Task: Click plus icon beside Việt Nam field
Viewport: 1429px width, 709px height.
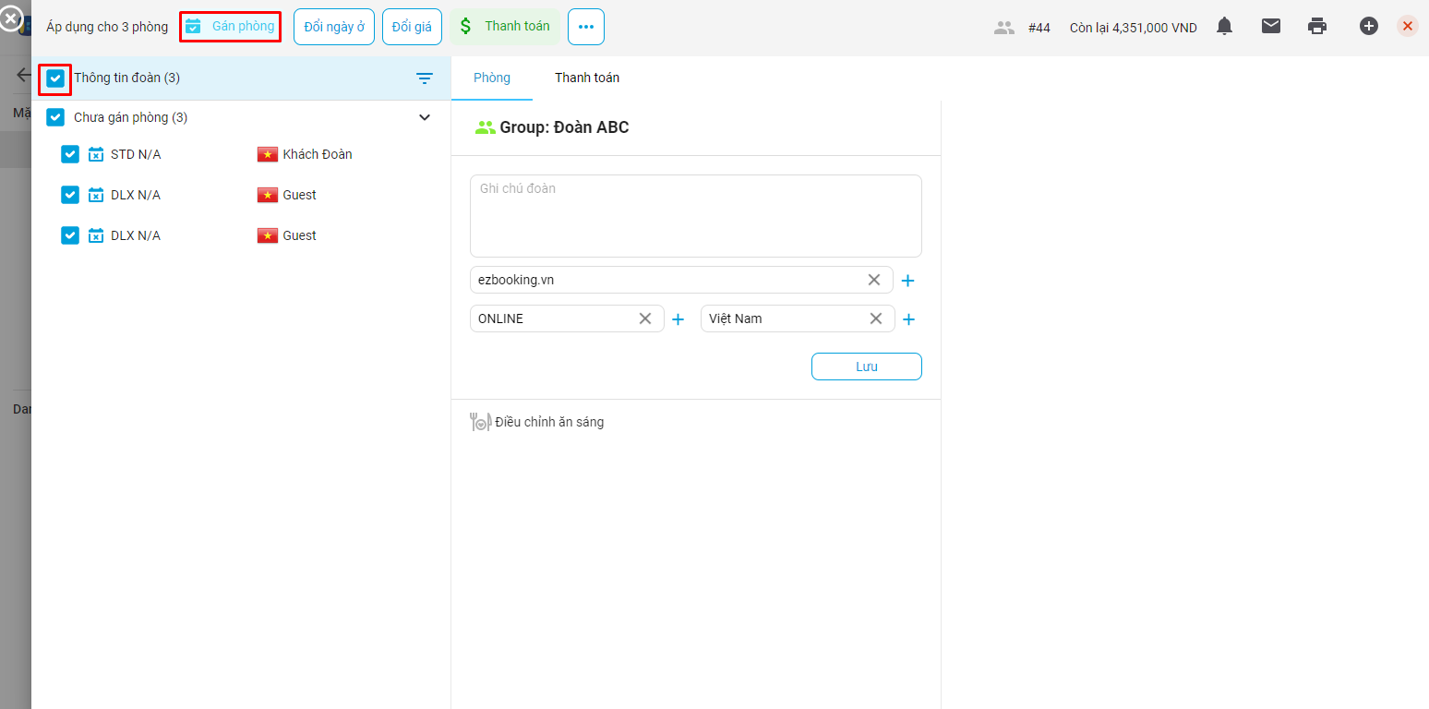Action: tap(908, 319)
